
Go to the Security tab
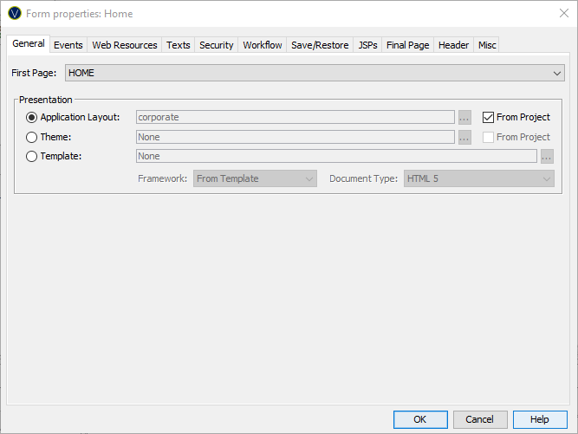216,45
